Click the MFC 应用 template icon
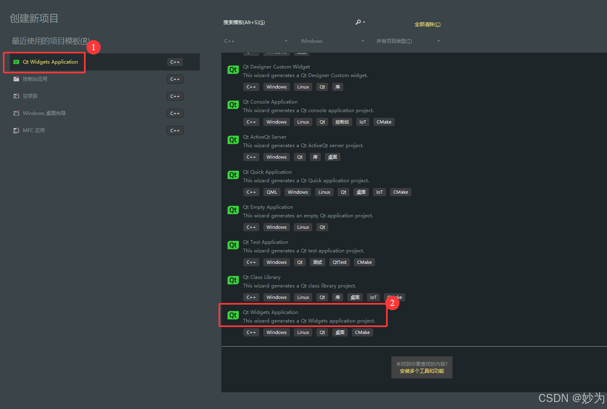Viewport: 607px width, 409px height. [x=16, y=130]
